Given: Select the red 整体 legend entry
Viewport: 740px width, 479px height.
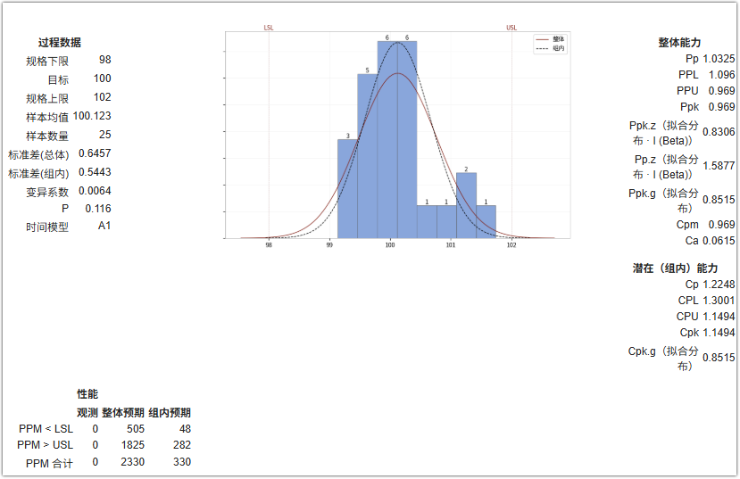Looking at the screenshot, I should pyautogui.click(x=550, y=39).
